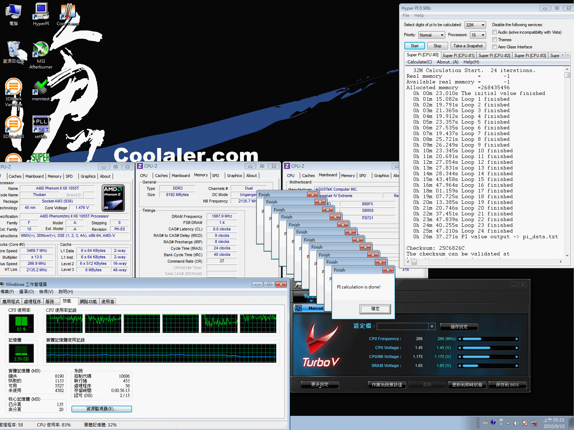Show hidden tray icons arrow
The image size is (574, 430).
coord(508,423)
